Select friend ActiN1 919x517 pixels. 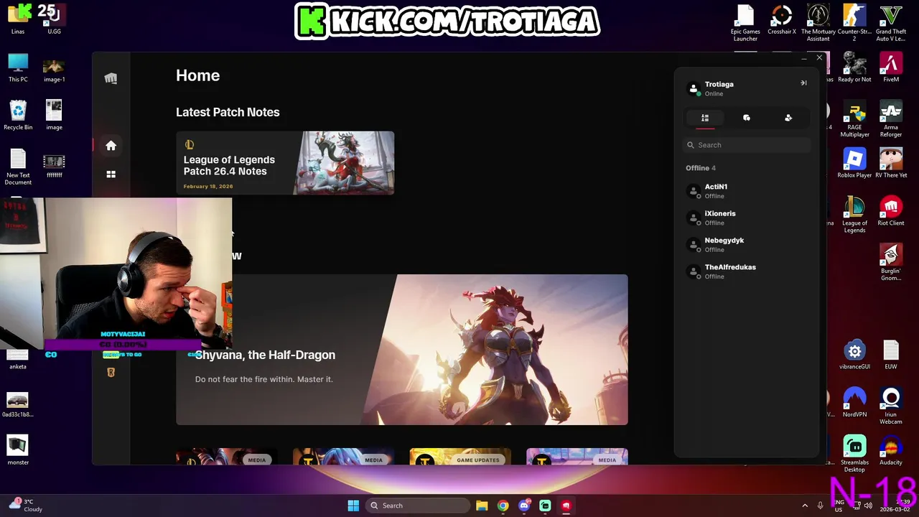pyautogui.click(x=747, y=191)
